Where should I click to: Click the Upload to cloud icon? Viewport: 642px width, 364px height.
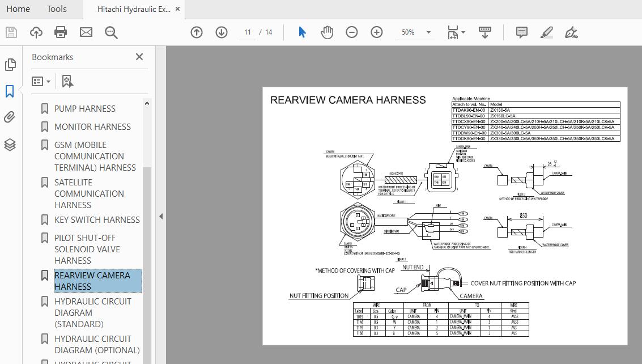click(x=36, y=32)
